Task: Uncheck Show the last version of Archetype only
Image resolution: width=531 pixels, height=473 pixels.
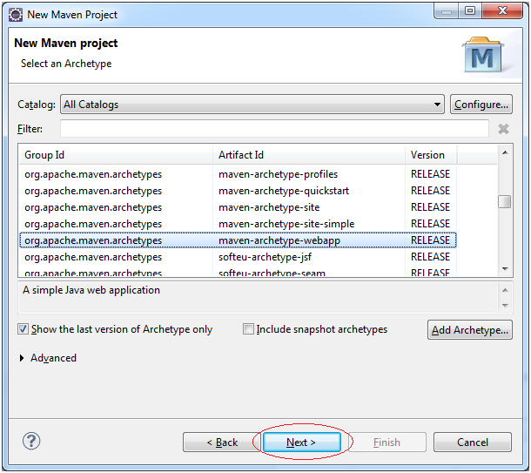Action: point(23,329)
